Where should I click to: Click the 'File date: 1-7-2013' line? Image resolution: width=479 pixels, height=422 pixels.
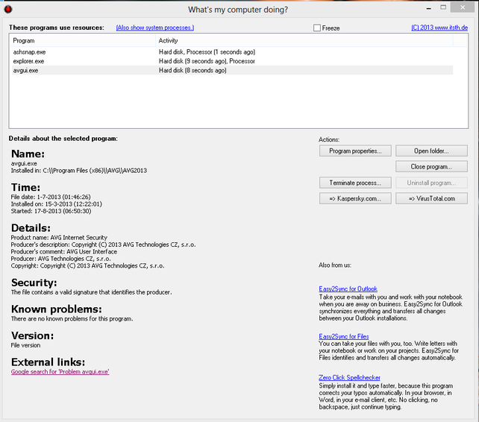point(51,197)
